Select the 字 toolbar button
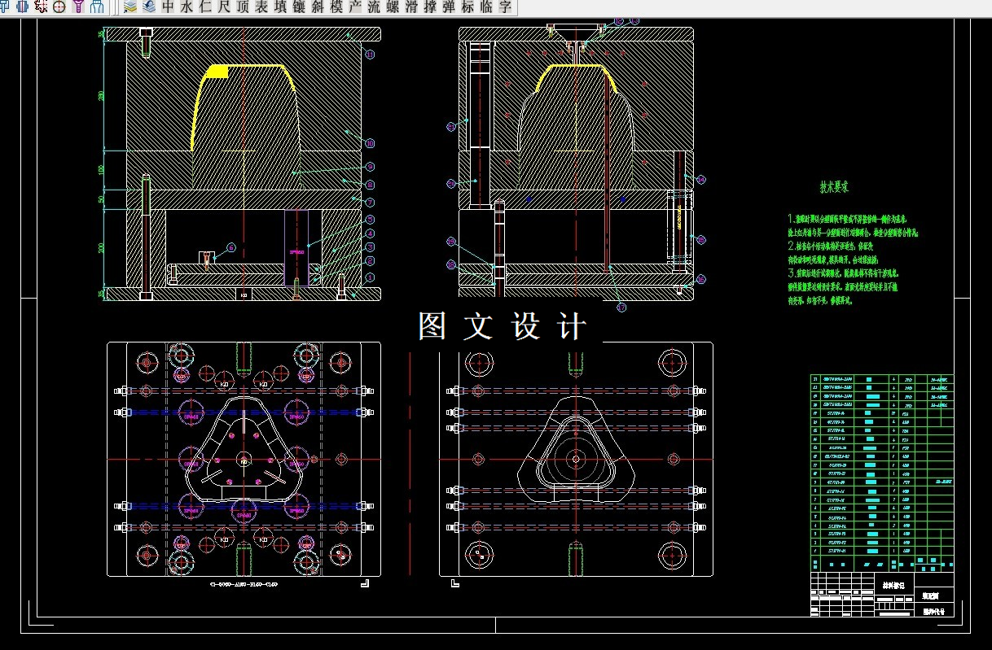The height and width of the screenshot is (650, 992). tap(505, 7)
